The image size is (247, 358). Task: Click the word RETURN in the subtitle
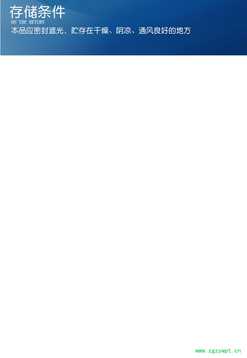[37, 22]
